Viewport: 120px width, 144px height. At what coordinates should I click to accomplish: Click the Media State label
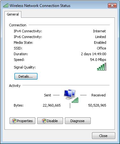(24, 43)
